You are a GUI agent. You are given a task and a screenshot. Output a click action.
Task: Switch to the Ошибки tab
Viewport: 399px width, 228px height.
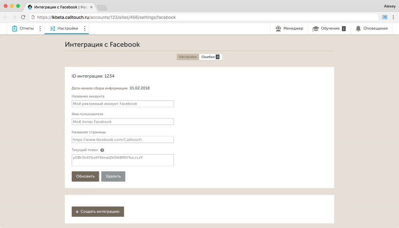click(210, 57)
